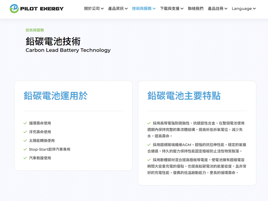Click the checkmark beside 採用數種碳材混合 paragraph
The image size is (268, 201).
(x=149, y=160)
